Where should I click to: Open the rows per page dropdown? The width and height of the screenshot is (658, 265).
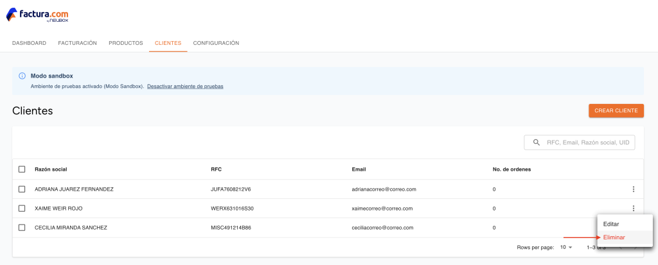[566, 248]
